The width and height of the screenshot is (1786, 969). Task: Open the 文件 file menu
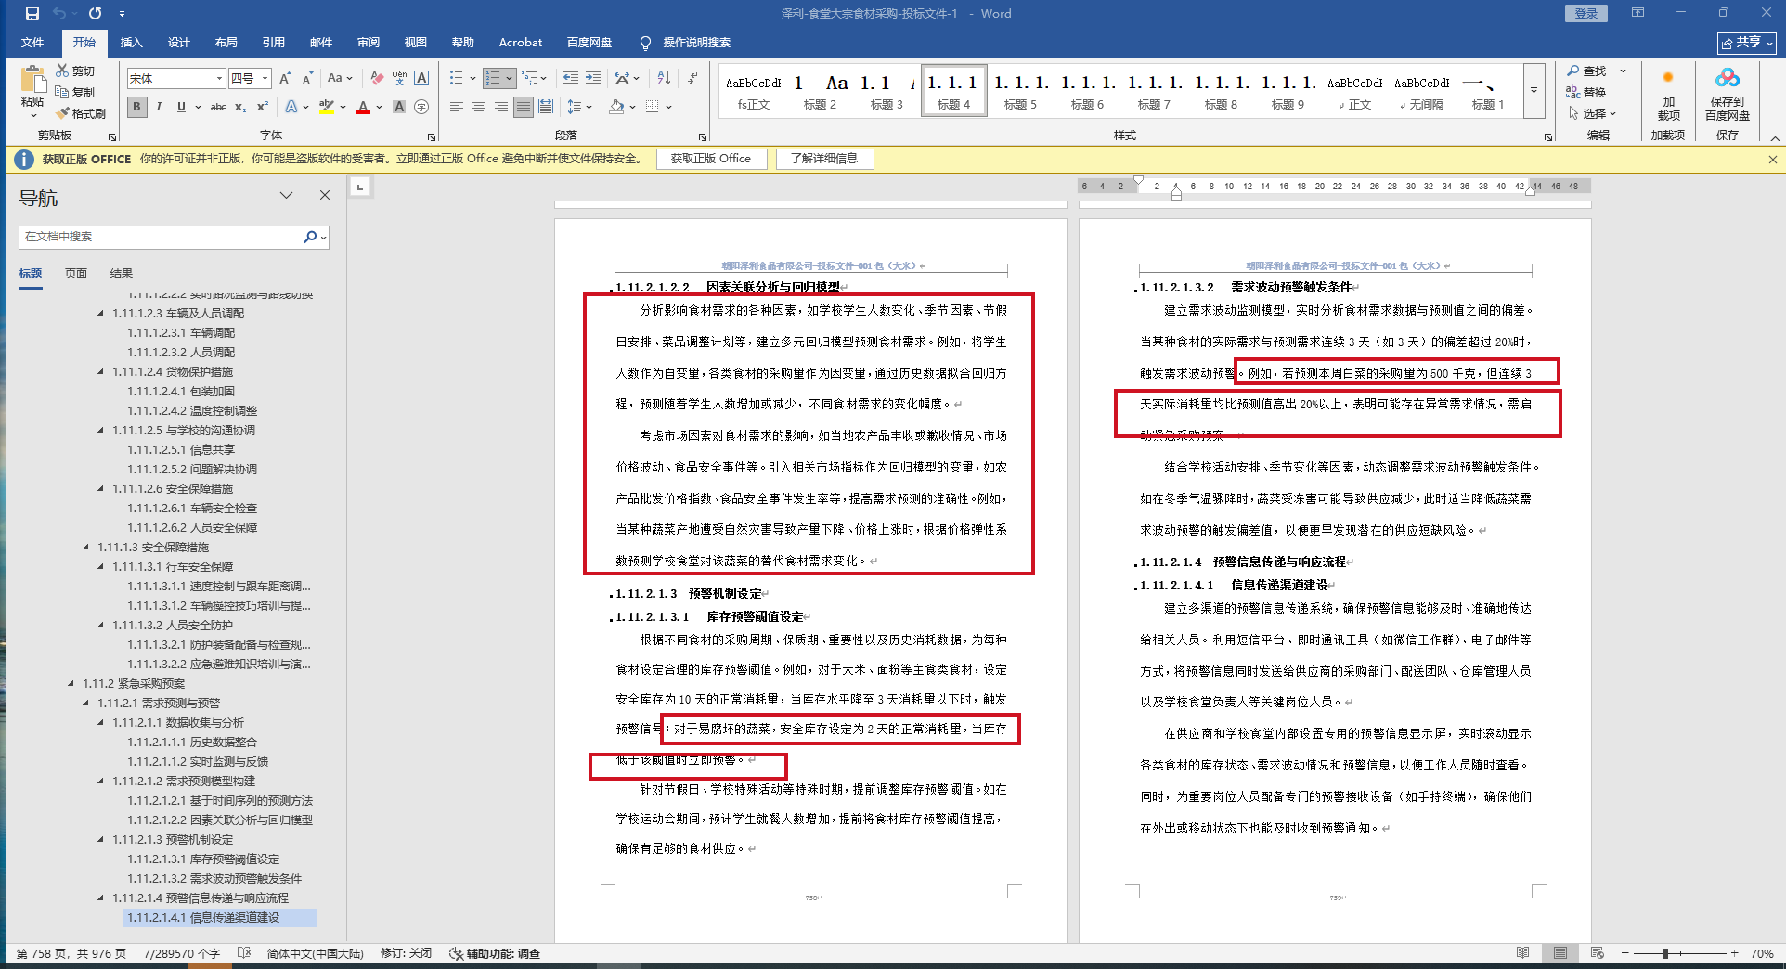tap(32, 42)
